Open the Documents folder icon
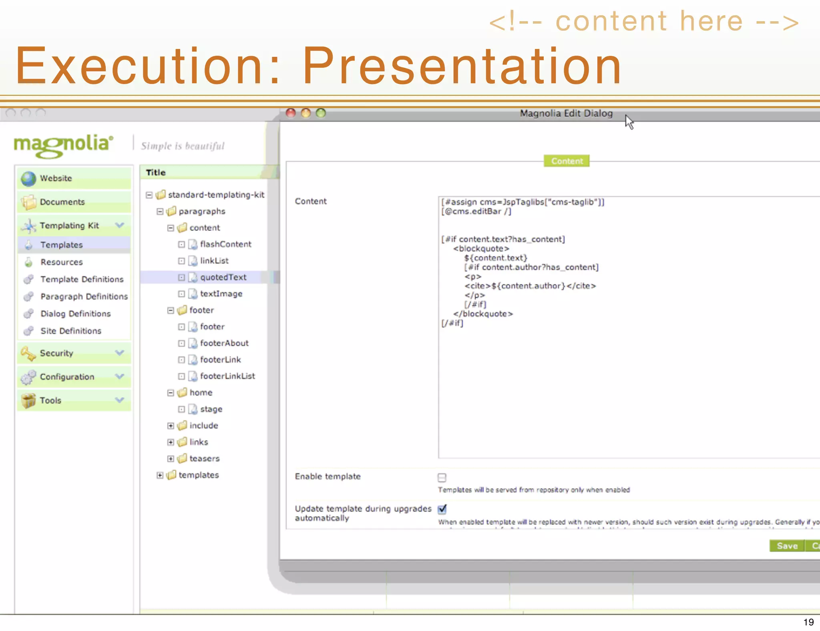Screen dimensions: 820x631 28,202
